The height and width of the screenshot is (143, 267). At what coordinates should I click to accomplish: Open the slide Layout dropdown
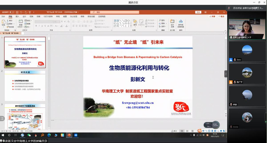pyautogui.click(x=28, y=21)
